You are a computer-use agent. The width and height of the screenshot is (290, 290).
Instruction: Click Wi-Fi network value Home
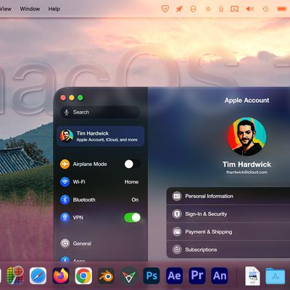coord(131,182)
